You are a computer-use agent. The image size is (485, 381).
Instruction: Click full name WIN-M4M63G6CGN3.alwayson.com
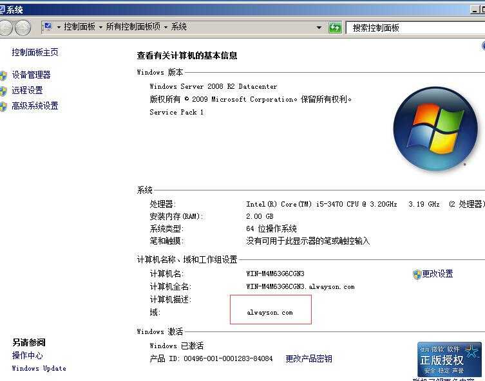tap(300, 287)
